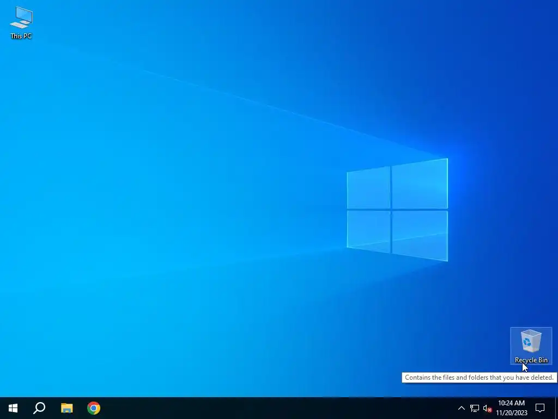Image resolution: width=558 pixels, height=419 pixels.
Task: Open the clock showing 10:24 AM
Action: coord(511,408)
